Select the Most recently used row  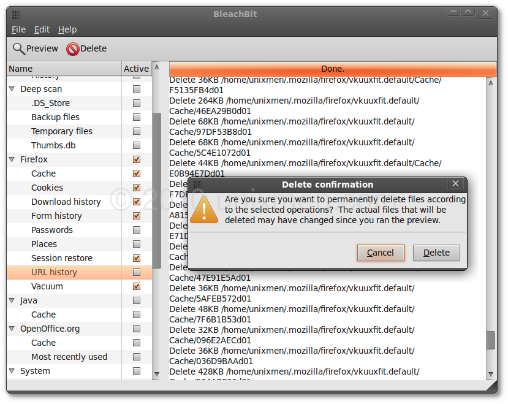(x=80, y=357)
